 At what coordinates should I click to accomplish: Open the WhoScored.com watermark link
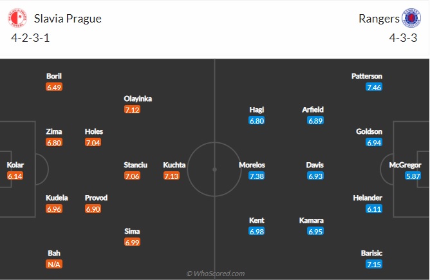216,274
